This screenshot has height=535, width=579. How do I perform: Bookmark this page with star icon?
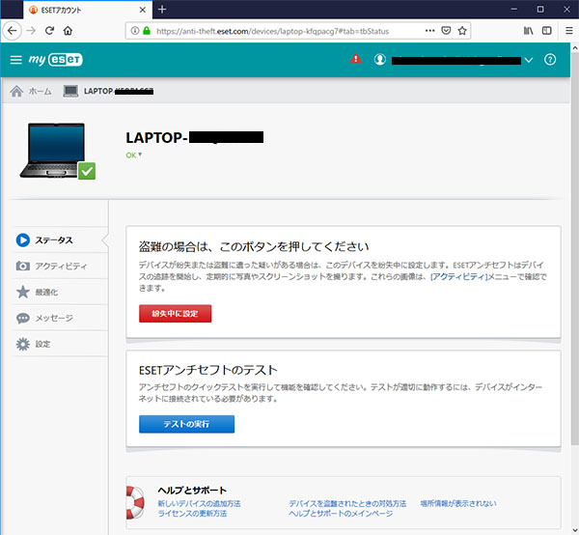462,31
